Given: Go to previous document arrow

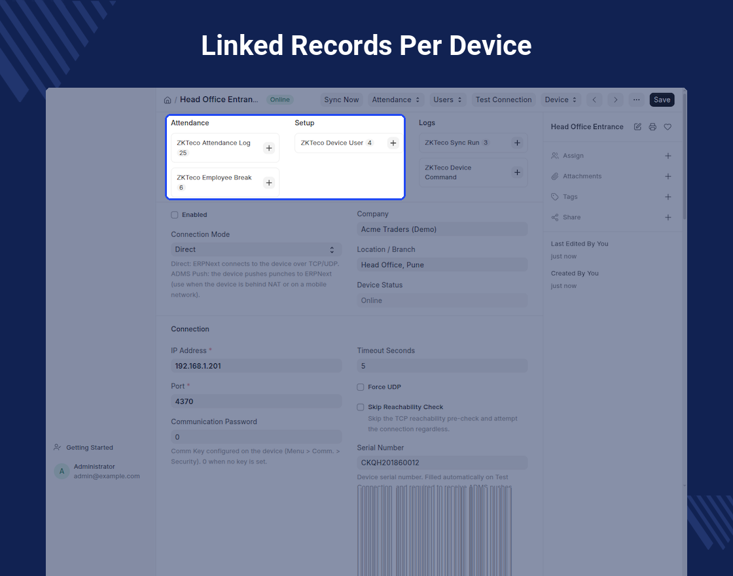Looking at the screenshot, I should pyautogui.click(x=594, y=99).
